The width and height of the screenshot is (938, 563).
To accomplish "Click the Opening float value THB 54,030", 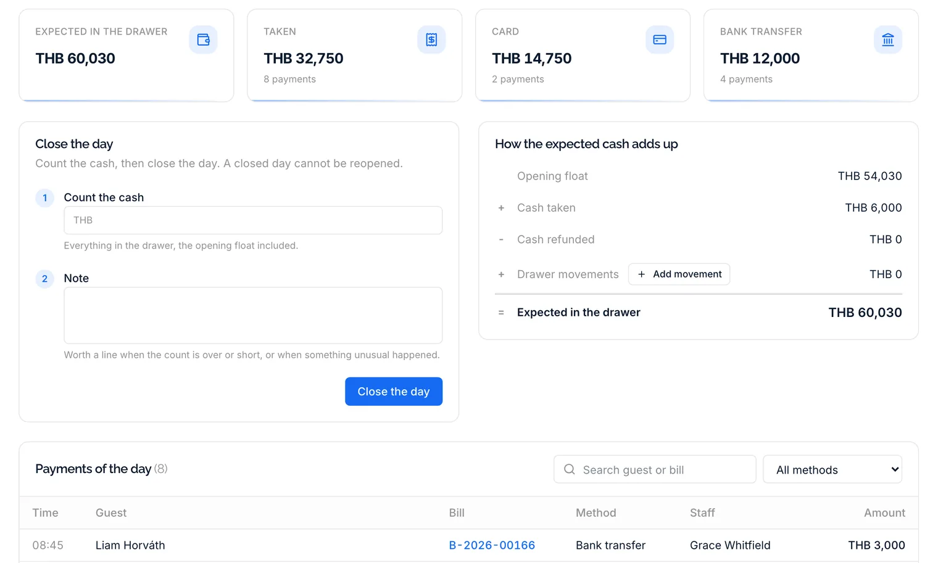I will point(870,176).
